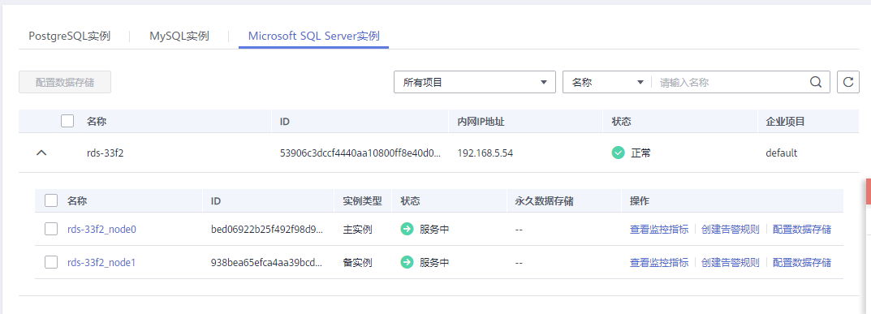Check the box for rds-33f2_node1
This screenshot has width=871, height=314.
tap(51, 262)
